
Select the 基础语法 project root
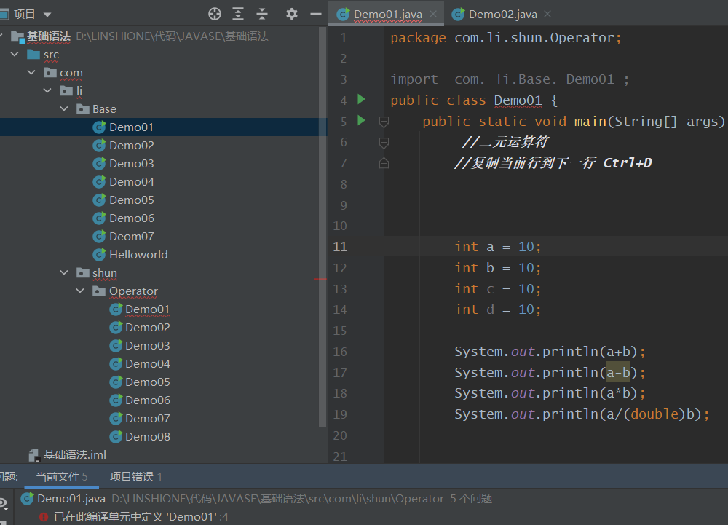(48, 36)
